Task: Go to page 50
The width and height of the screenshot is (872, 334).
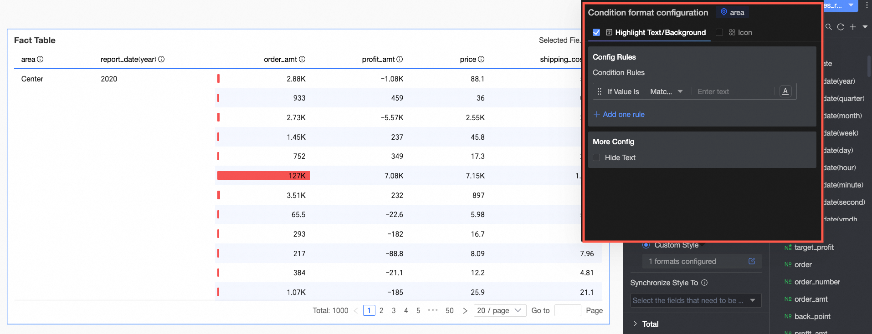Action: pos(450,310)
